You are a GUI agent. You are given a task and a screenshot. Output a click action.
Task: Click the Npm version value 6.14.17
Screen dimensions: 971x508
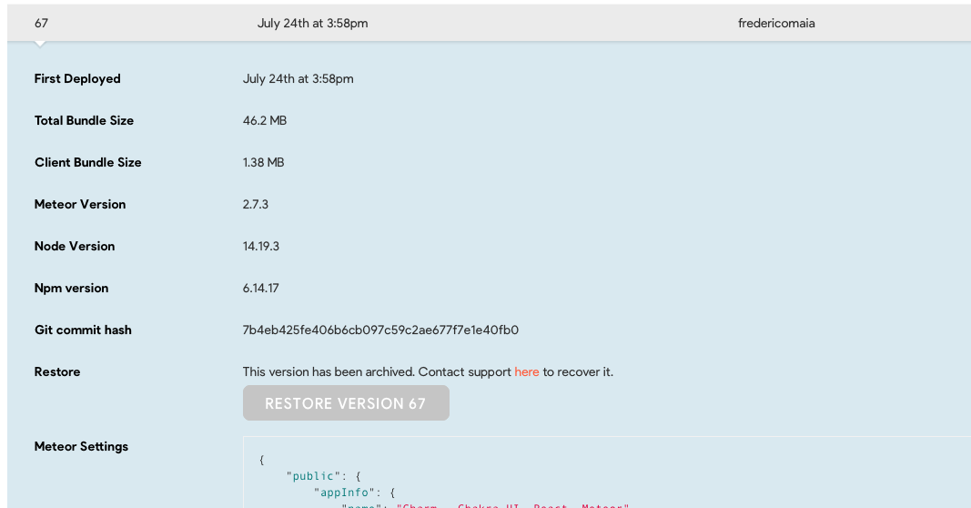tap(260, 288)
